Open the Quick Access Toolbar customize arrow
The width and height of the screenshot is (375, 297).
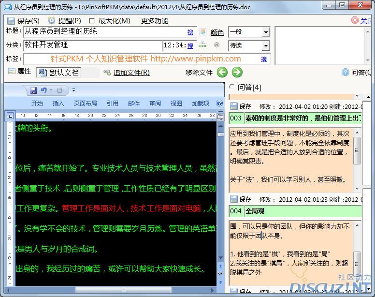pos(73,90)
